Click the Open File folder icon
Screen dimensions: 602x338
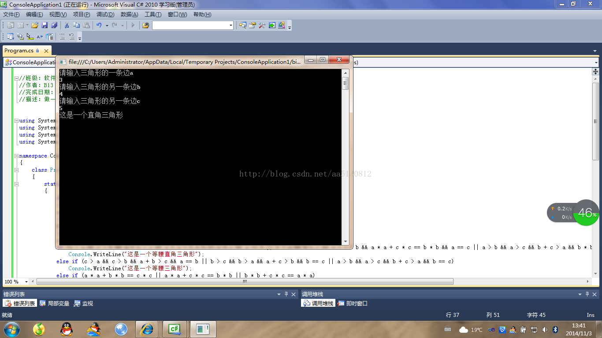coord(34,26)
